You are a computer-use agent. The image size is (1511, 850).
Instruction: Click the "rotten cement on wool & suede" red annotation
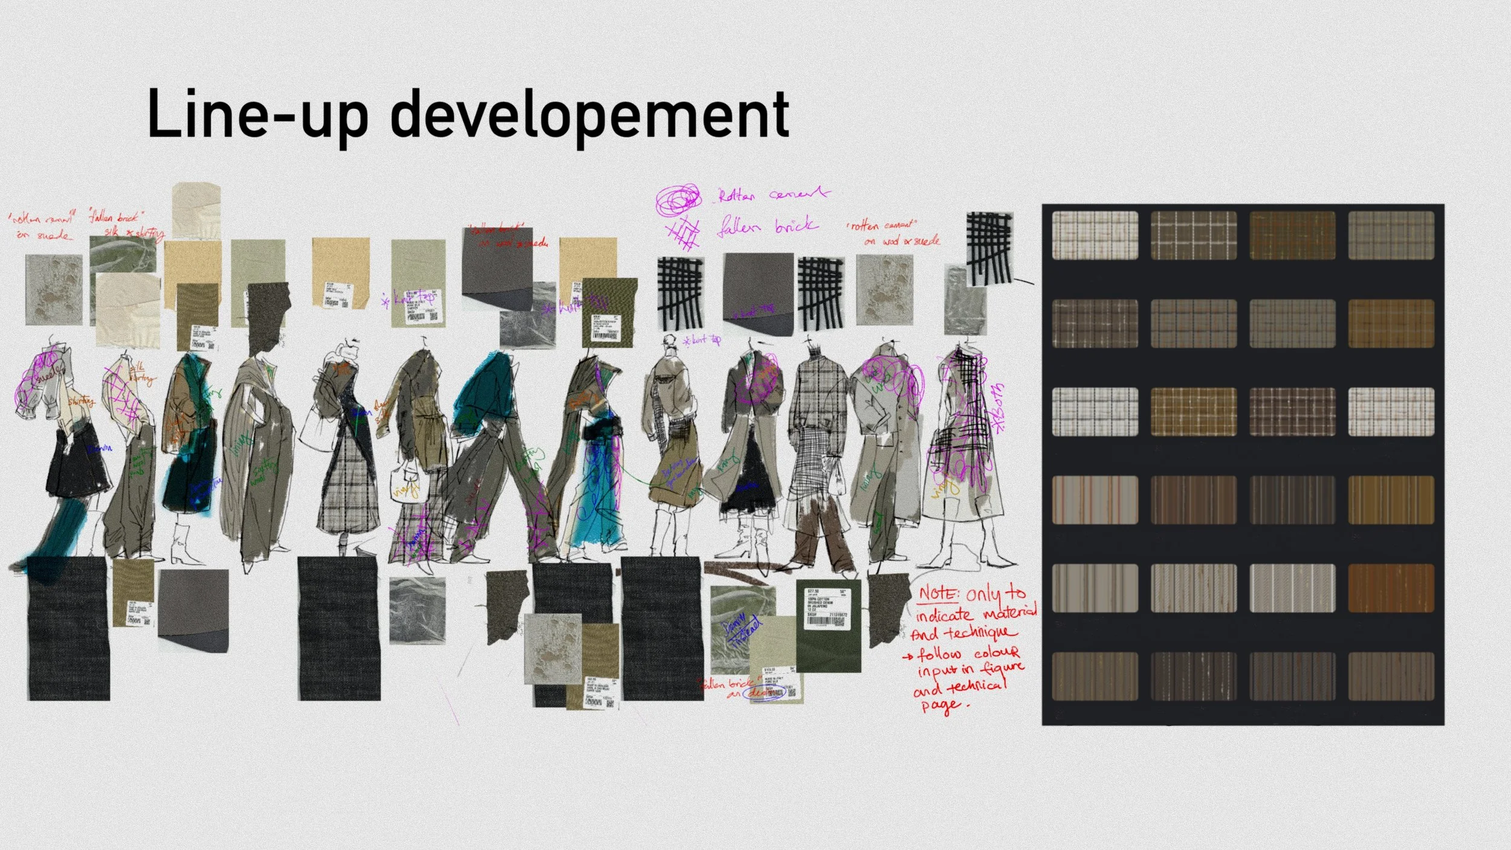click(893, 233)
